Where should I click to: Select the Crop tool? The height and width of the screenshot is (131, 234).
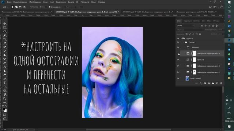click(5, 39)
